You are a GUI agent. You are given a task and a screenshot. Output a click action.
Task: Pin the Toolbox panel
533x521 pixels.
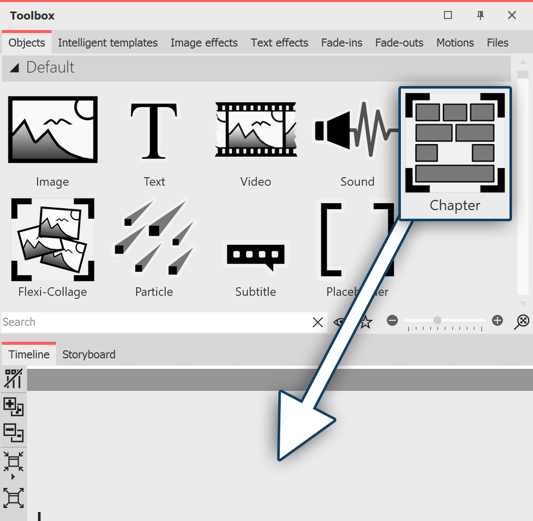[x=480, y=16]
